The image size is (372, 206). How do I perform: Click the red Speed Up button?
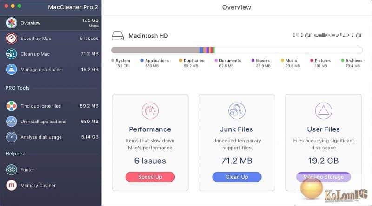click(x=150, y=177)
